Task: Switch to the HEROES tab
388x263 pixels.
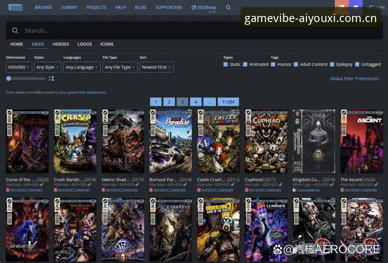Action: click(x=61, y=44)
